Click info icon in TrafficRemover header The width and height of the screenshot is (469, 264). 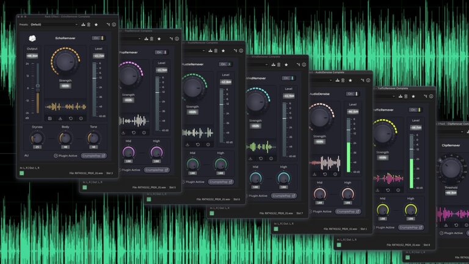coord(431,97)
